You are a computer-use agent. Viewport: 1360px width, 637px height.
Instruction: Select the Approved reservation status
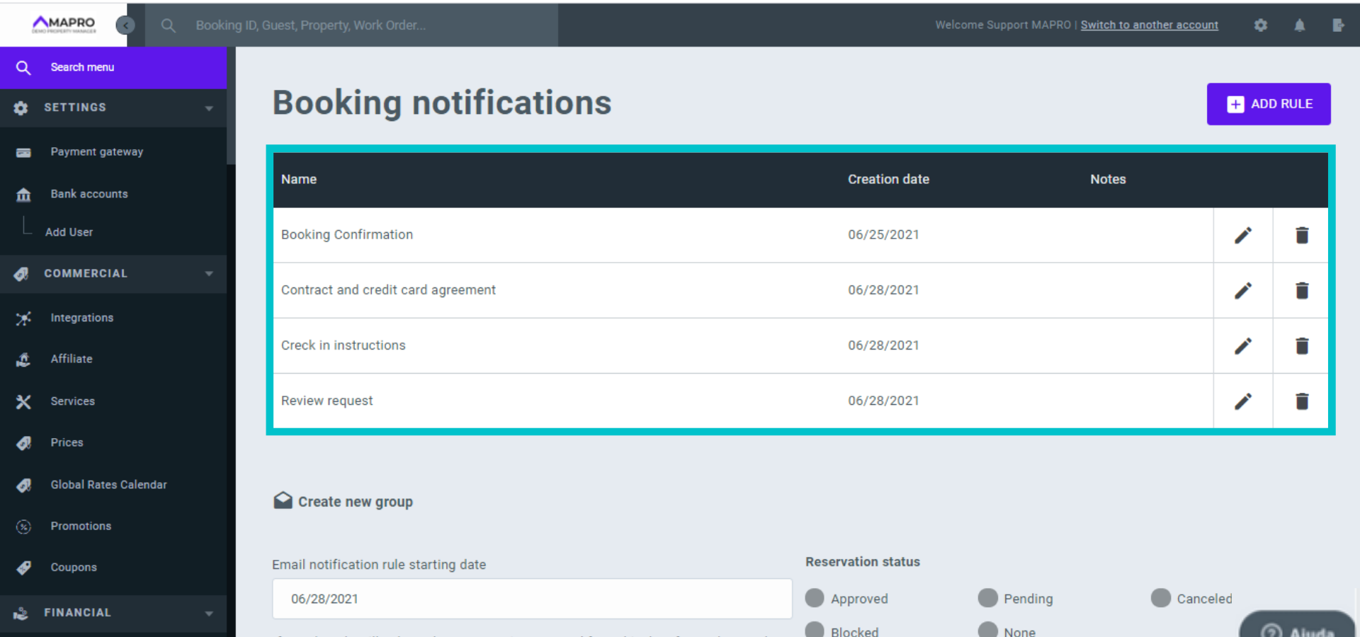click(815, 598)
